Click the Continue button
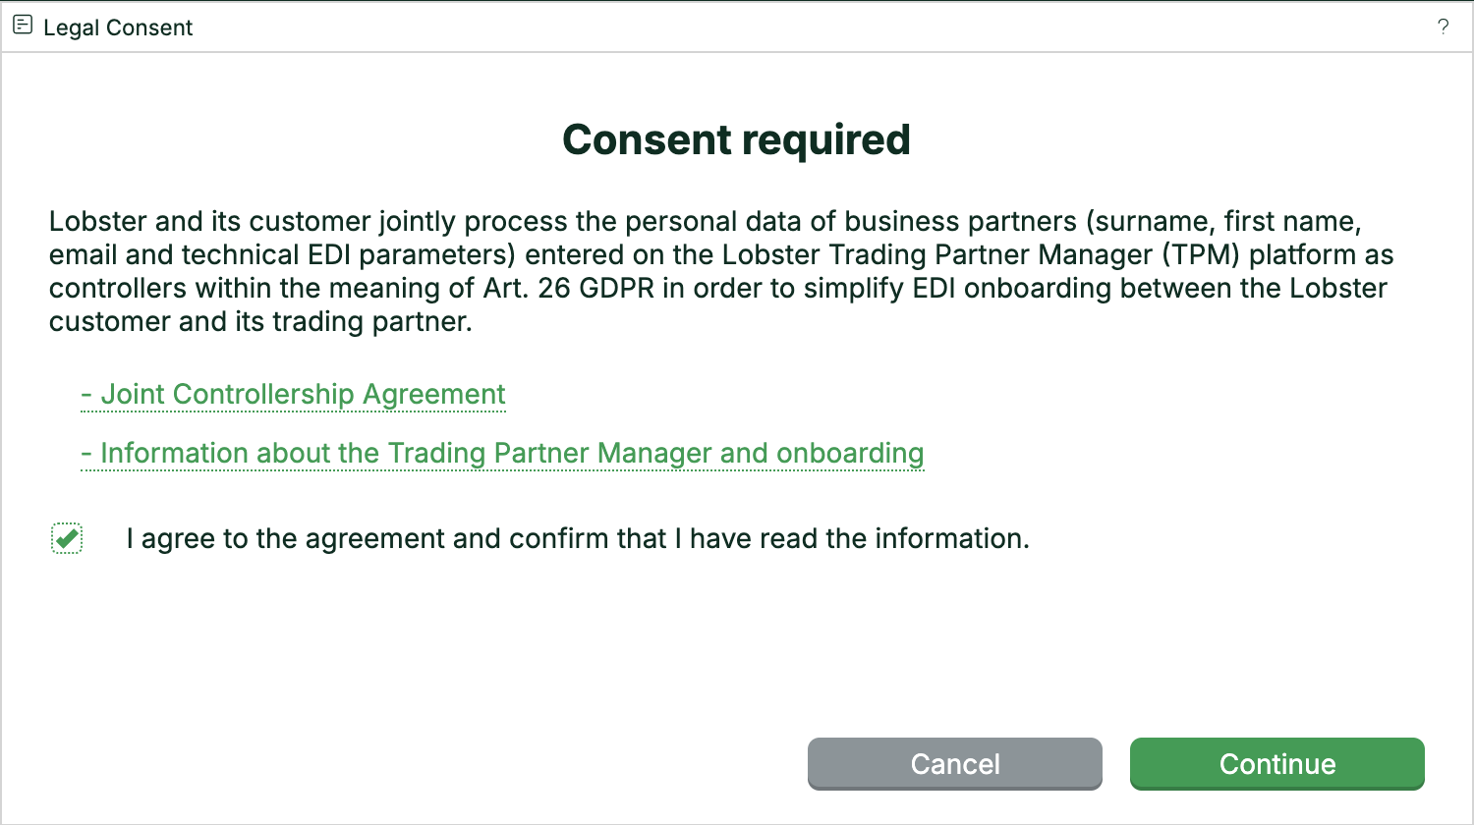The height and width of the screenshot is (825, 1474). click(1277, 764)
